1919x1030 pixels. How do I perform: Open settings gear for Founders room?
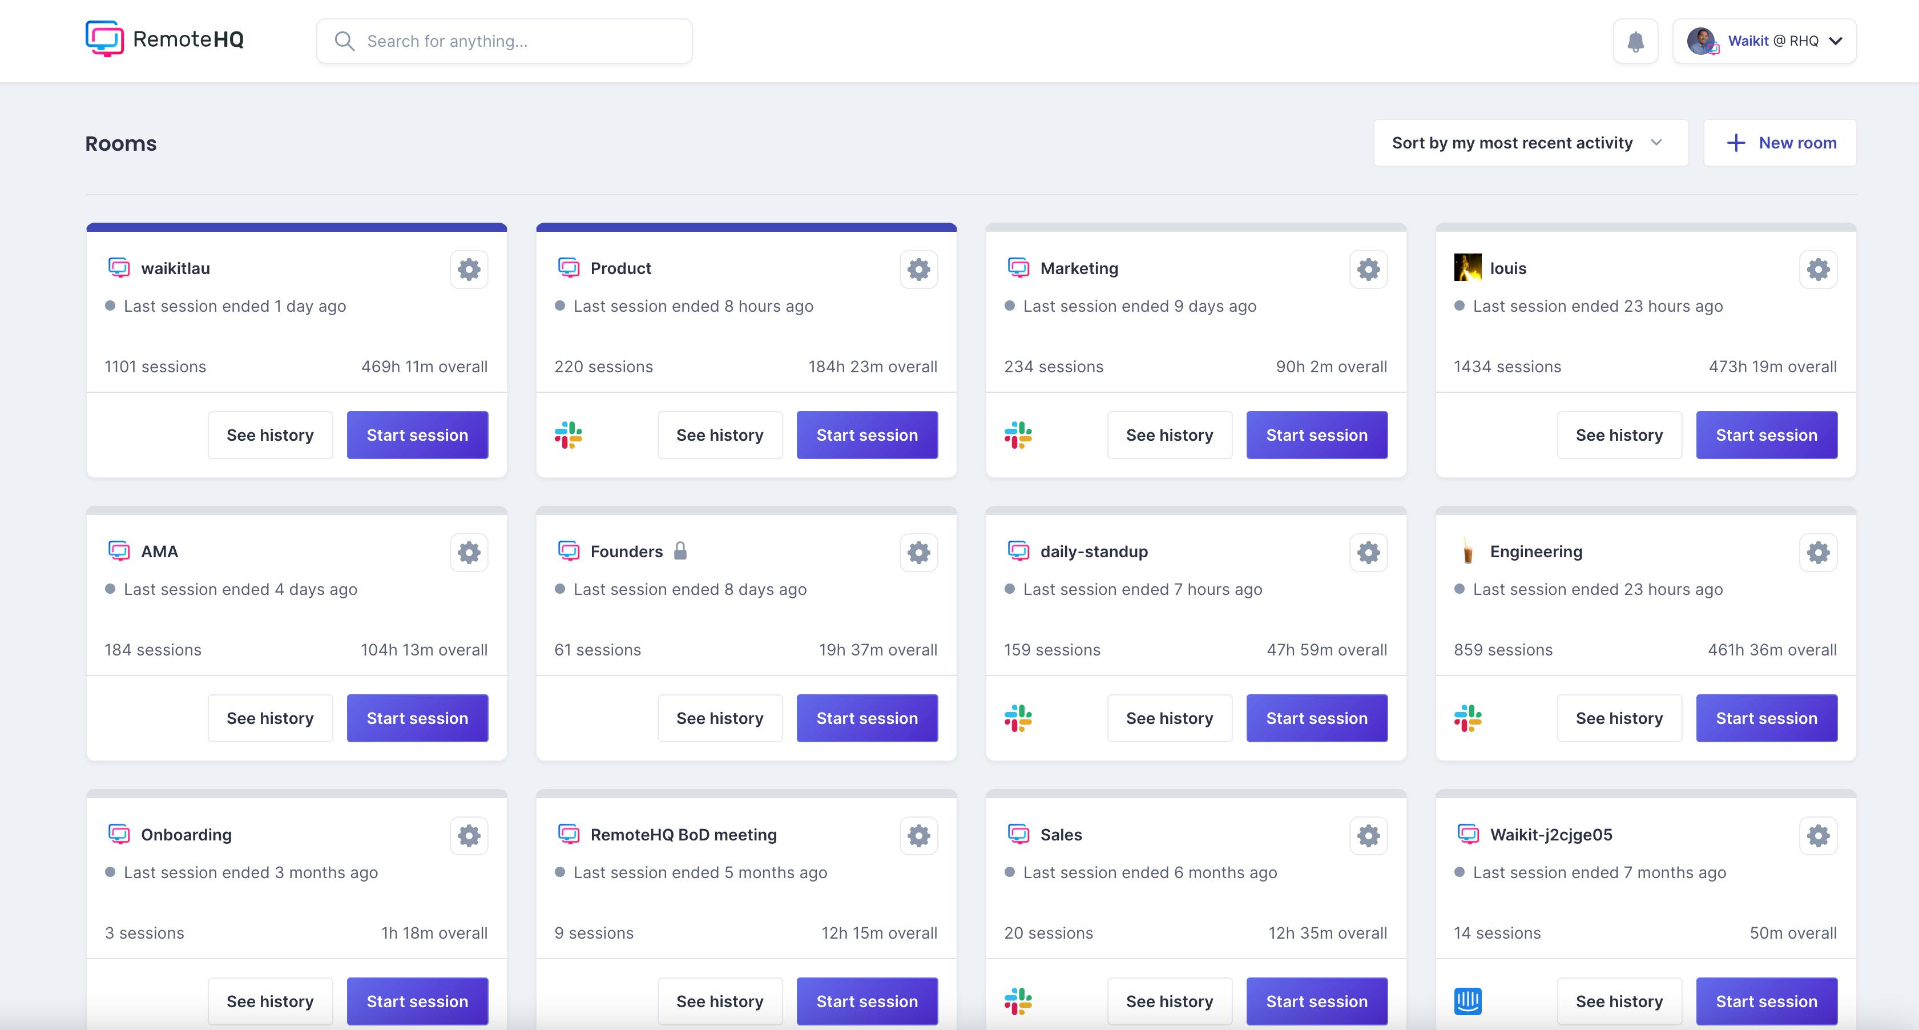(918, 552)
